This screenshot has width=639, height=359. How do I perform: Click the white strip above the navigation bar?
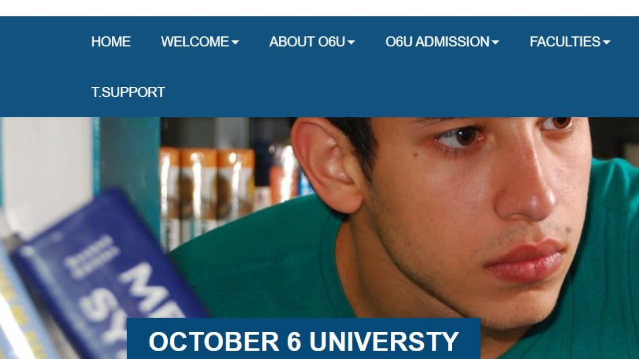pos(319,8)
